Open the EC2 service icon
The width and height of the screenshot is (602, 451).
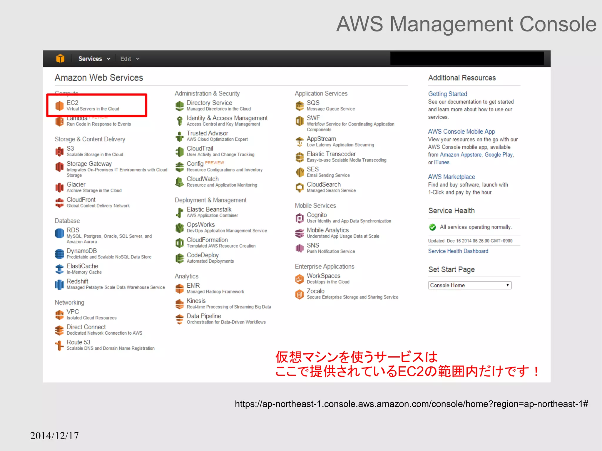(59, 106)
